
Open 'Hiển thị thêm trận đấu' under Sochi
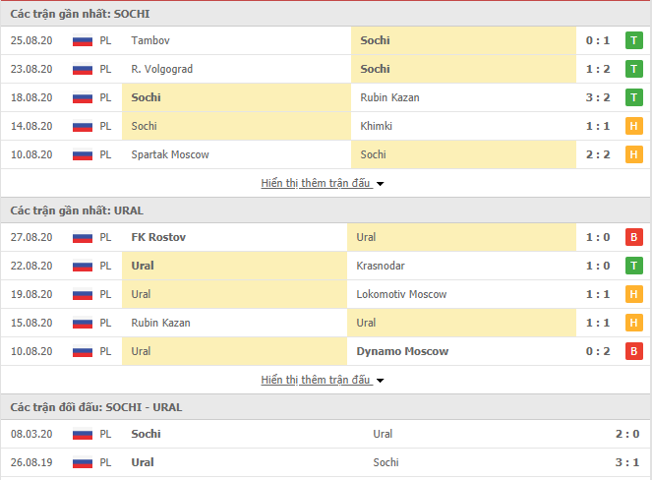[316, 183]
